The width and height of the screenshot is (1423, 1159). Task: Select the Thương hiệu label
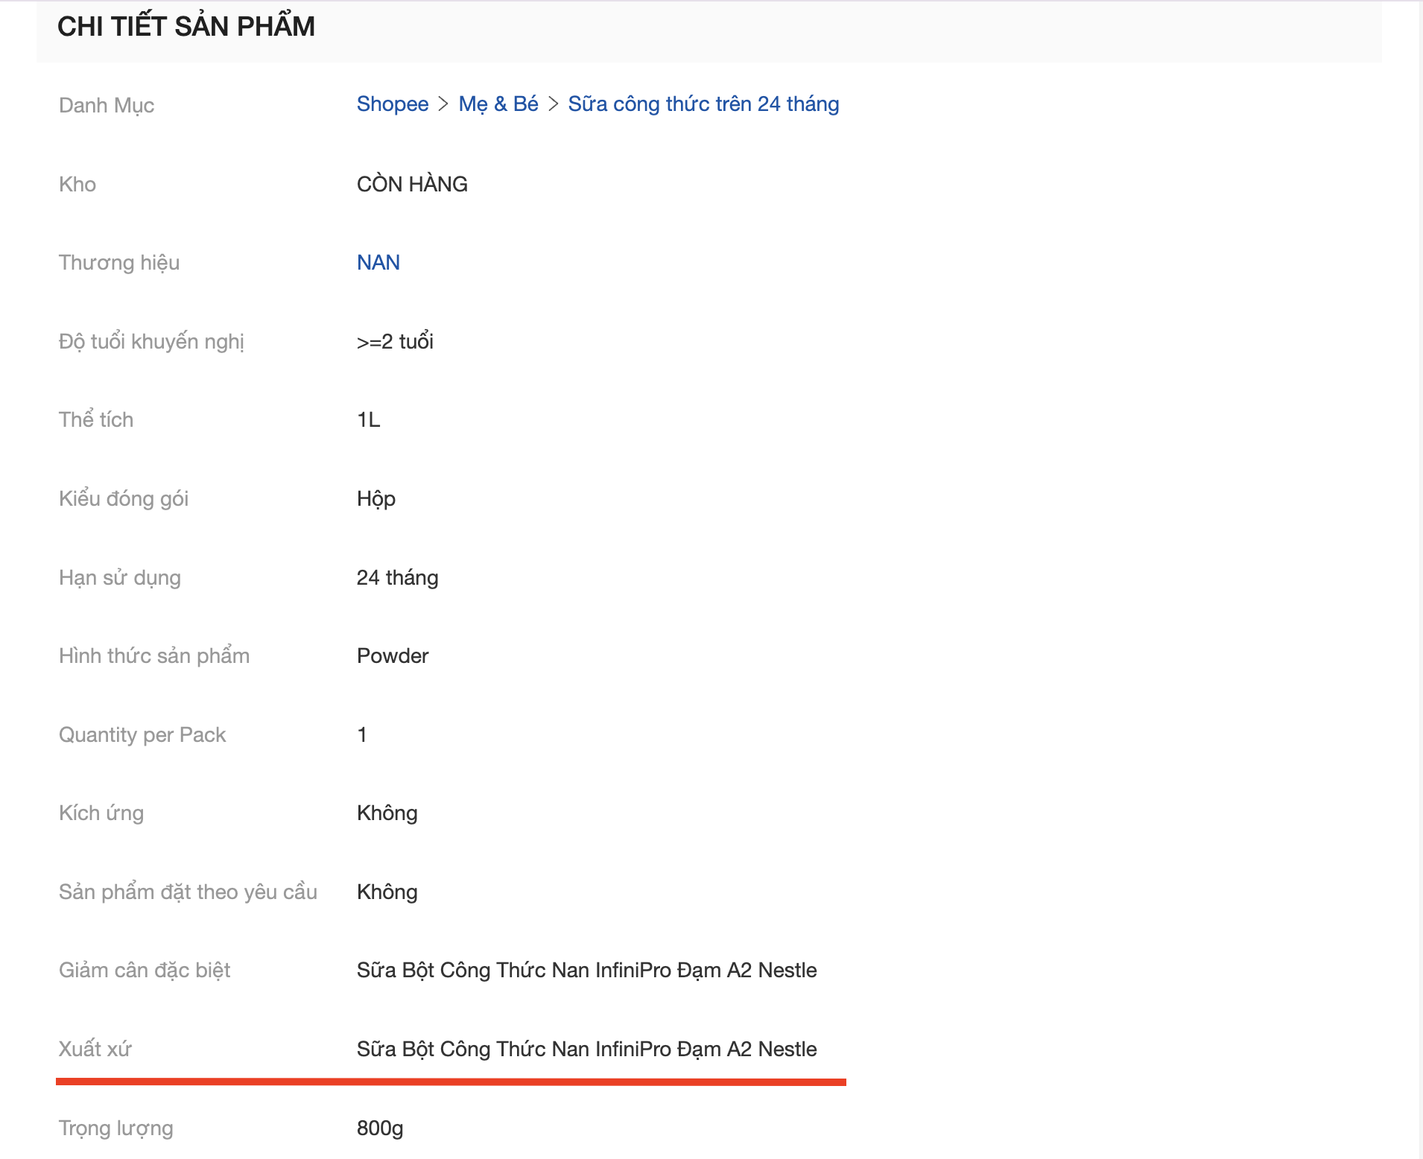(119, 262)
